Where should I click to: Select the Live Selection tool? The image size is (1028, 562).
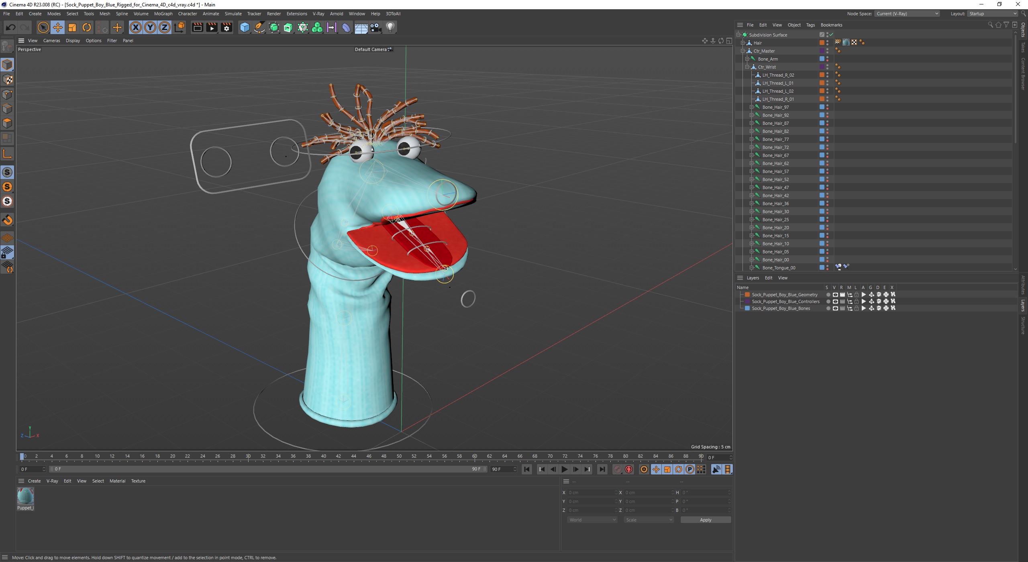point(43,27)
